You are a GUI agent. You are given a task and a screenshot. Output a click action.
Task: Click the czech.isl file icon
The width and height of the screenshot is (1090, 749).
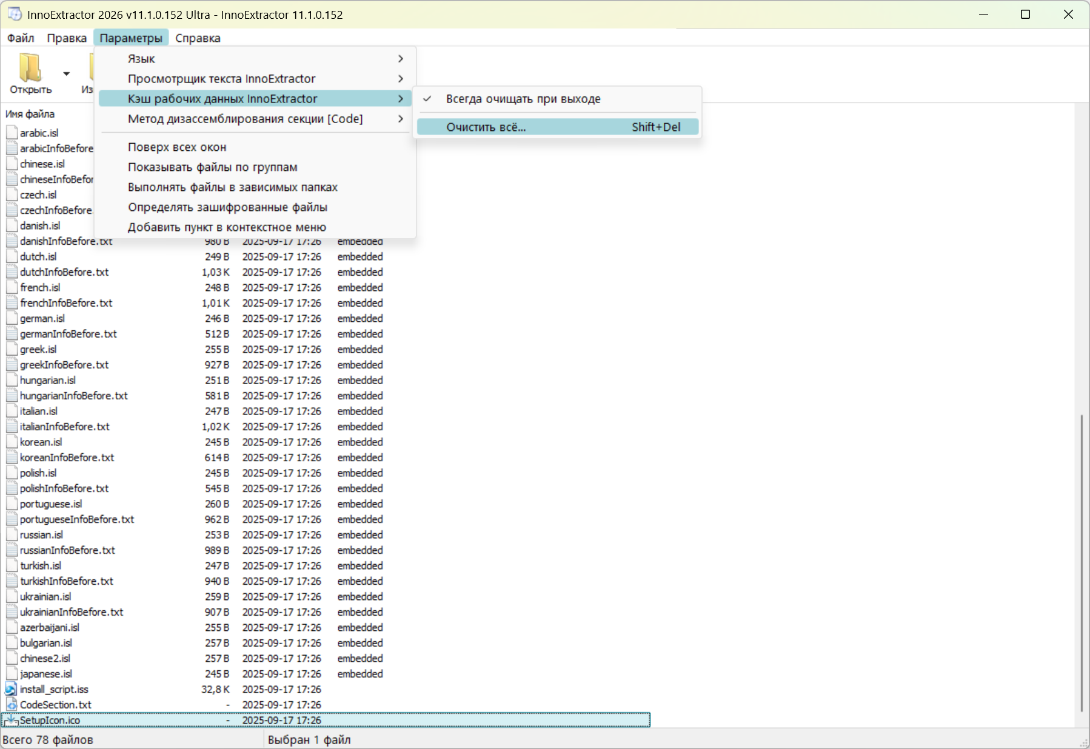tap(12, 195)
